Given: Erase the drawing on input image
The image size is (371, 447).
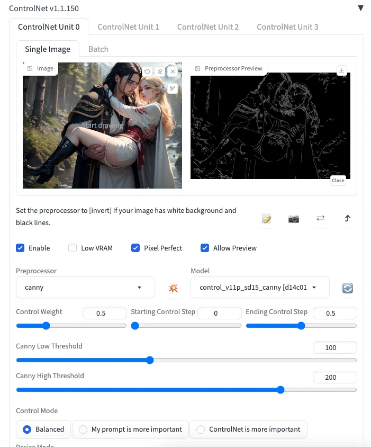Looking at the screenshot, I should pos(160,71).
